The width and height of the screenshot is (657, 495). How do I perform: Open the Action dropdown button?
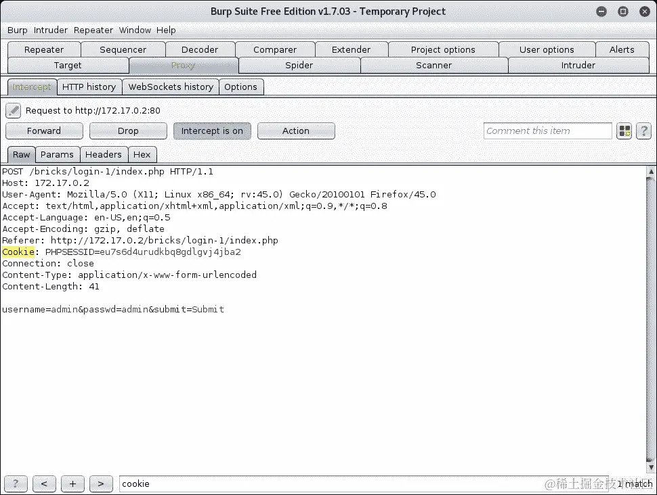coord(296,131)
